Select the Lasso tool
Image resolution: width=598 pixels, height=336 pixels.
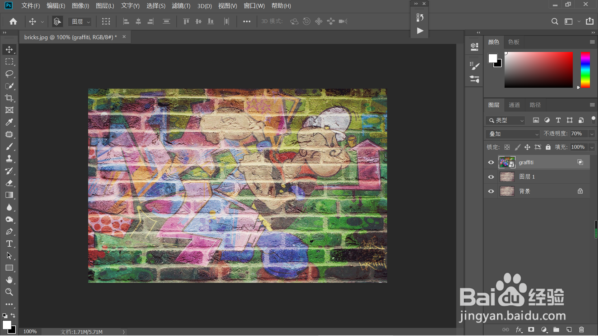tap(9, 74)
